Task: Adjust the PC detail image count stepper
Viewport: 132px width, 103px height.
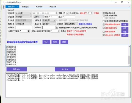Action: click(28, 31)
